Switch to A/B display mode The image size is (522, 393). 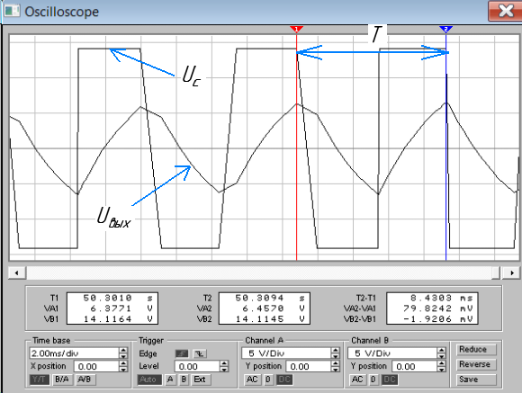(x=85, y=380)
